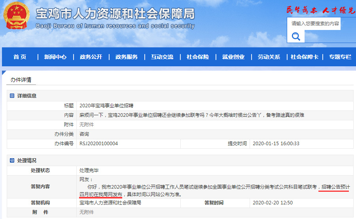Open 社会保障卡 from the navigation bar
The image size is (356, 219).
(305, 57)
